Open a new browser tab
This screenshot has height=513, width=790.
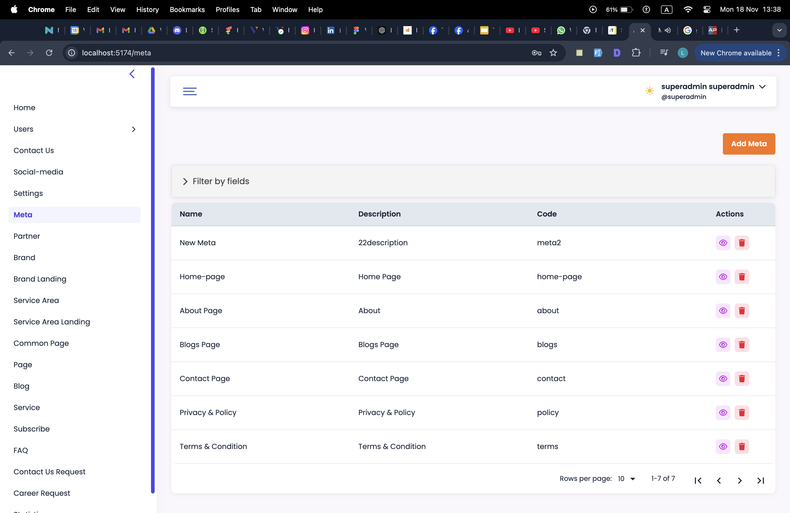click(x=736, y=30)
